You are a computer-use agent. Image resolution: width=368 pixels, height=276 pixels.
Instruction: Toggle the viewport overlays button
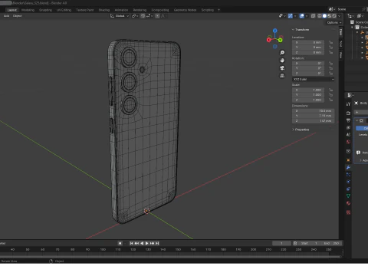point(302,16)
